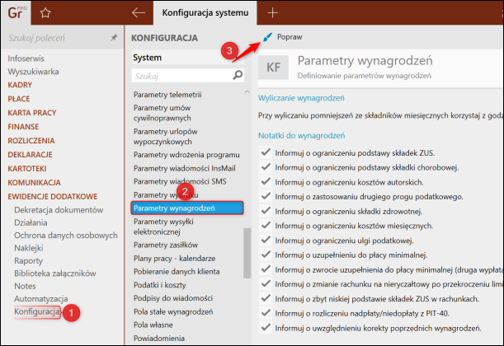The height and width of the screenshot is (346, 504).
Task: Click the Szukaj poleceń search field
Action: coord(58,38)
